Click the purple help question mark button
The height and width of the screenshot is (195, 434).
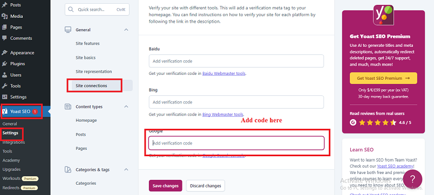412,179
